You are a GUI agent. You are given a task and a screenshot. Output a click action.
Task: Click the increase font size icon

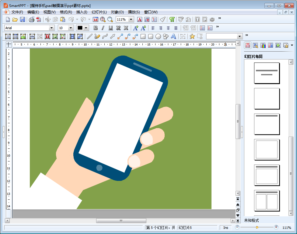click(136, 28)
